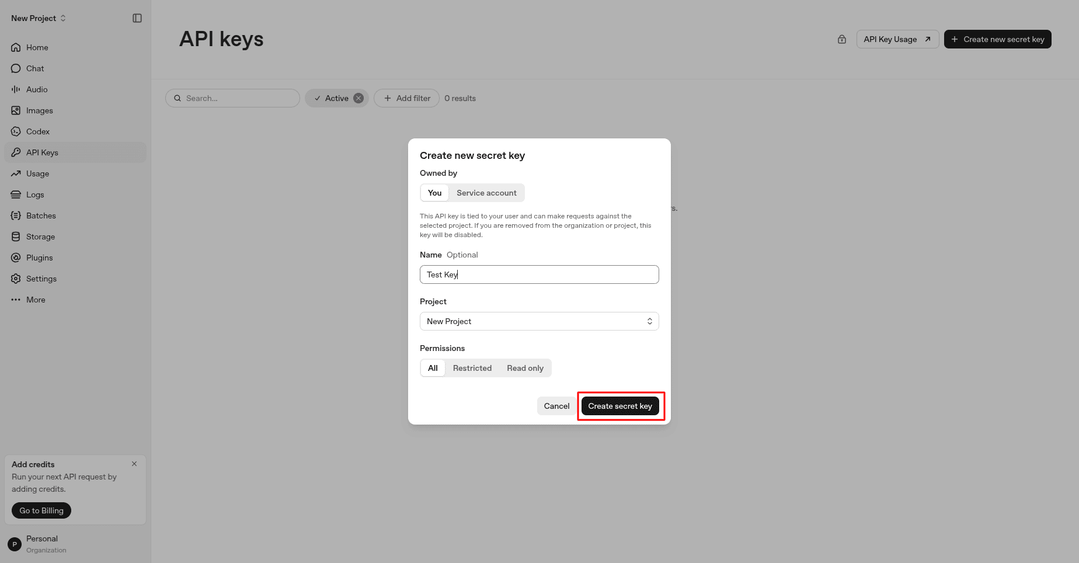The height and width of the screenshot is (563, 1079).
Task: Go to Chat section
Action: (x=75, y=68)
